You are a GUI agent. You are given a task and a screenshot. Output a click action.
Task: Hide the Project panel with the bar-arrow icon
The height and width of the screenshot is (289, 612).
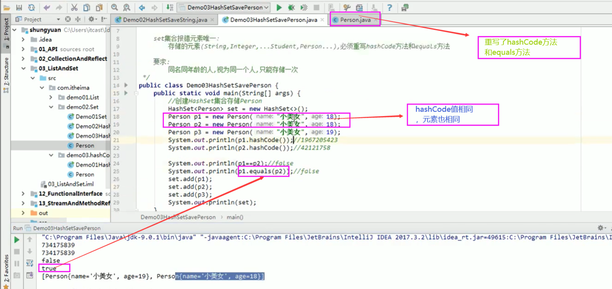click(104, 19)
